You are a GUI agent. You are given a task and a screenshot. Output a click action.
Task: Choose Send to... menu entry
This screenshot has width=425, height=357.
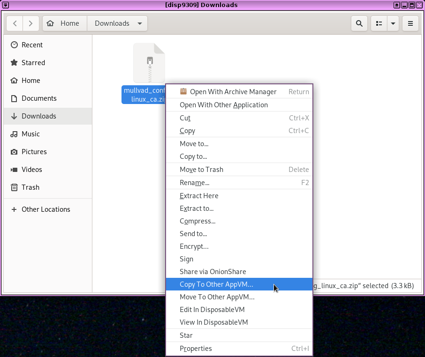point(239,234)
